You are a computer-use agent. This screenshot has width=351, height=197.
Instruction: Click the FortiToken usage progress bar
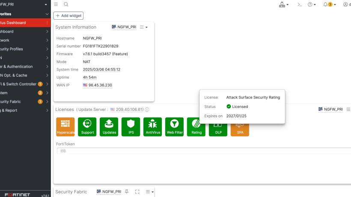[204, 151]
